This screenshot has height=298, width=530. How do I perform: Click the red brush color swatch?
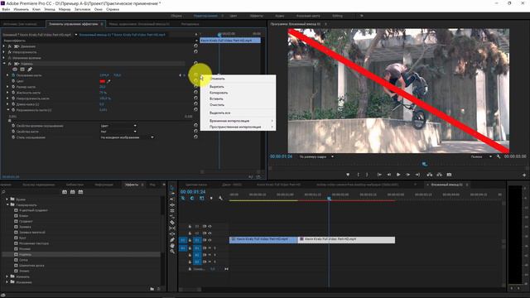(x=103, y=81)
